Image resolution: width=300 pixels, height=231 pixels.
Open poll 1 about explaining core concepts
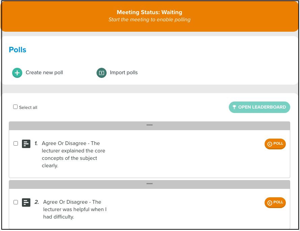[x=74, y=154]
